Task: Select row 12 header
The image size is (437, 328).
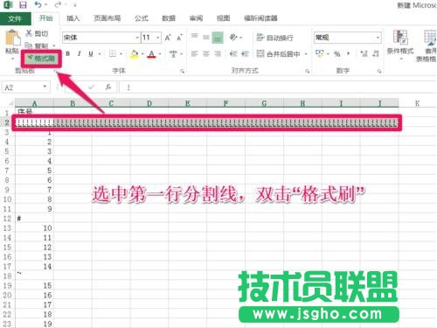Action: coord(7,219)
